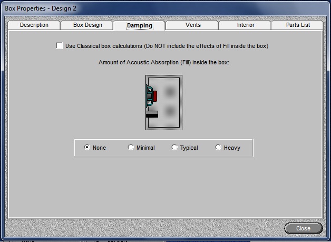Show the Parts List tab
The height and width of the screenshot is (242, 331).
click(298, 25)
